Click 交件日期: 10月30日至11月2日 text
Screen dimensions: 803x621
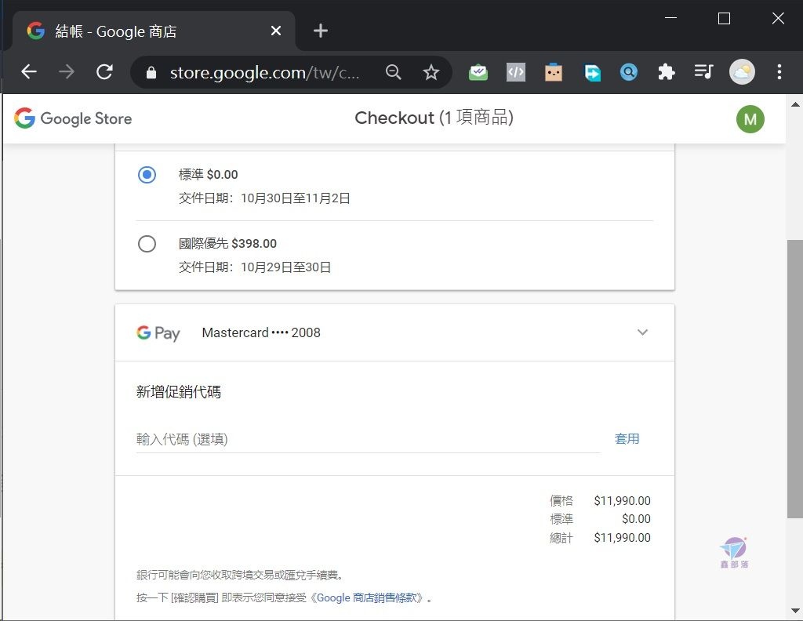(264, 198)
